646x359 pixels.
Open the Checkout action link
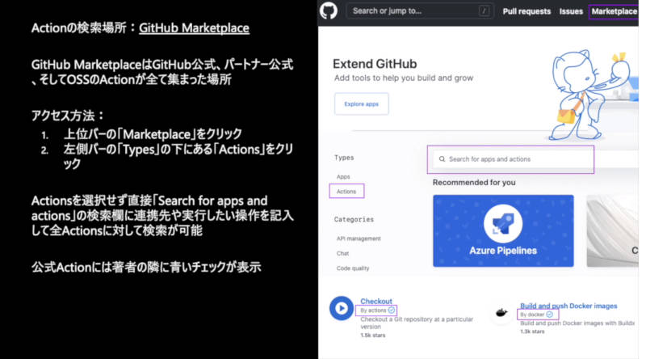[x=376, y=302]
